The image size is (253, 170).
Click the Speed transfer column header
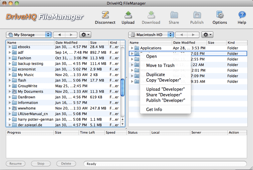point(116,132)
